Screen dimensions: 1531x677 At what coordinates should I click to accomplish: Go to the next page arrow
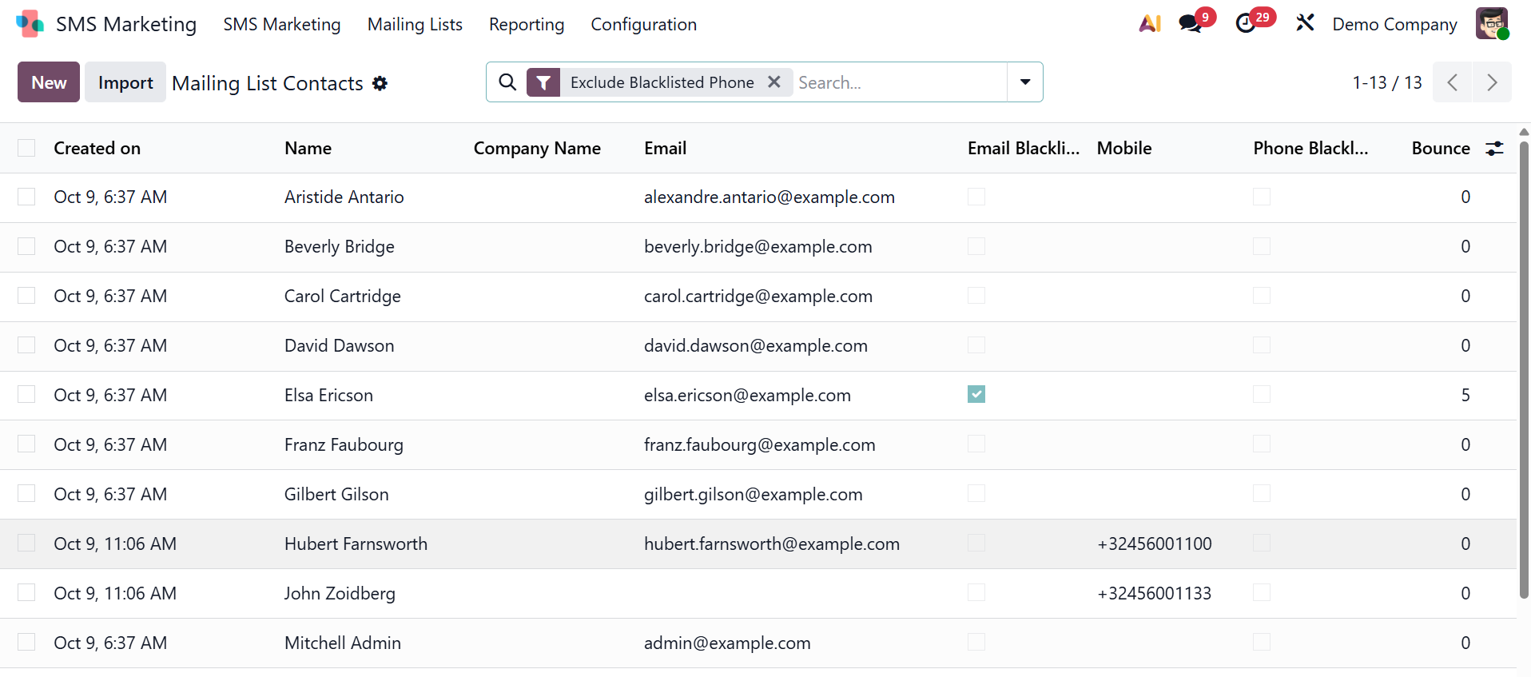point(1491,82)
